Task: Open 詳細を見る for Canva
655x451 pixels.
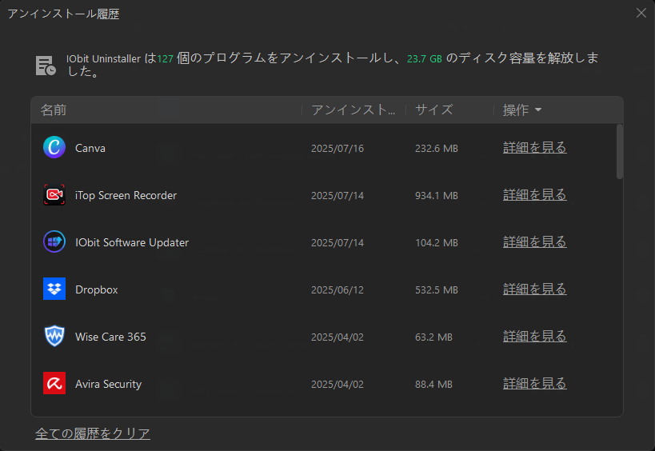Action: point(535,148)
